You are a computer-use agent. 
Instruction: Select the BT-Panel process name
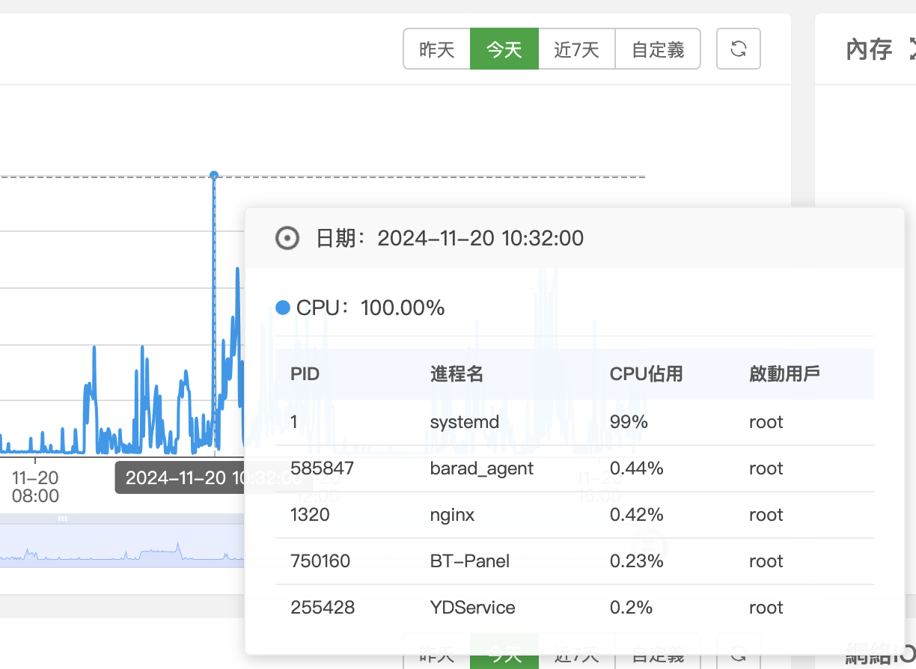470,561
